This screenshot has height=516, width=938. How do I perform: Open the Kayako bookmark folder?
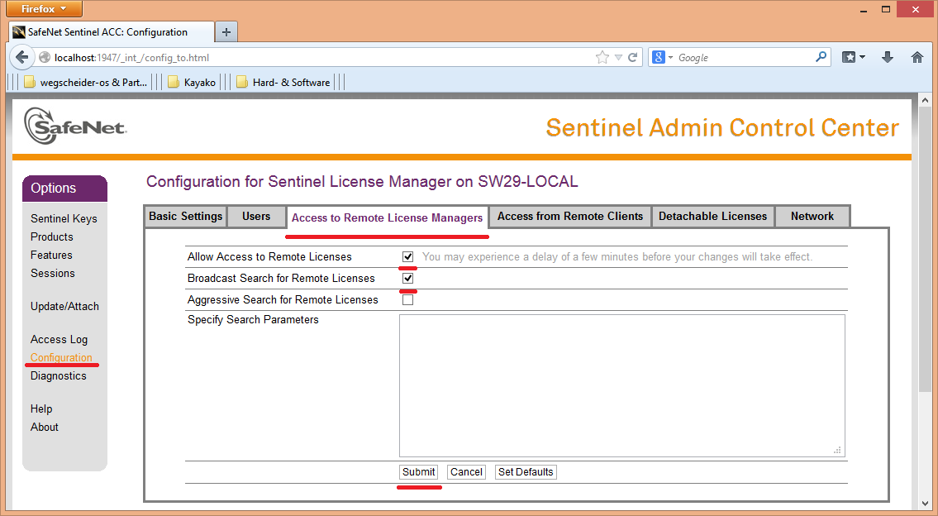click(192, 83)
